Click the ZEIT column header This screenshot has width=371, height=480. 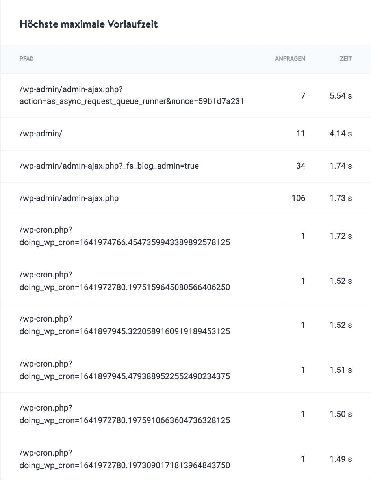tap(345, 59)
